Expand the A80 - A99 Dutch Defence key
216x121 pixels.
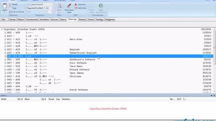click(x=5, y=90)
